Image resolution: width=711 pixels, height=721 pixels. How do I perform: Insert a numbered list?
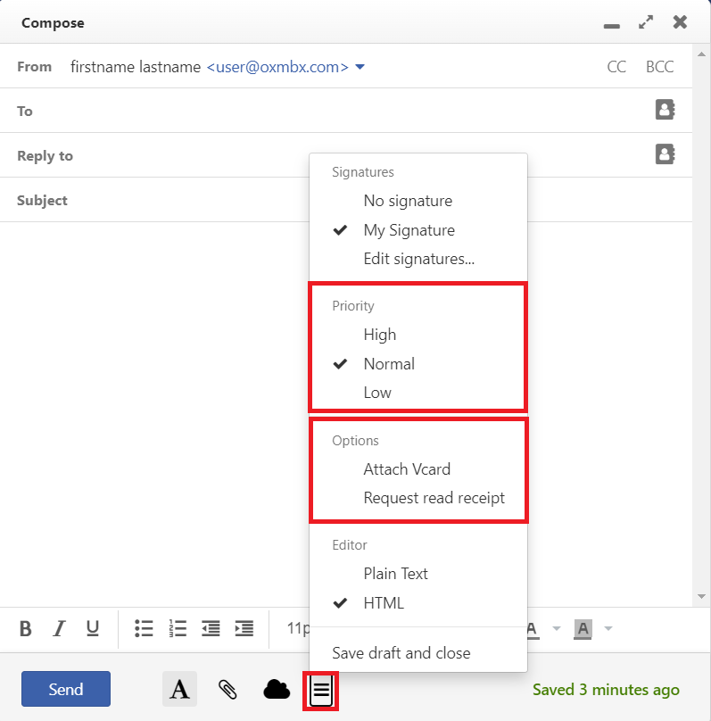click(177, 628)
